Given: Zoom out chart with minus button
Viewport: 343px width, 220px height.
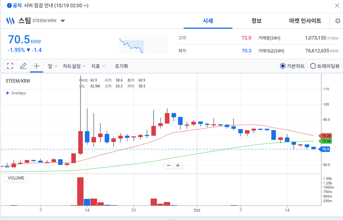Looking at the screenshot, I should [168, 165].
